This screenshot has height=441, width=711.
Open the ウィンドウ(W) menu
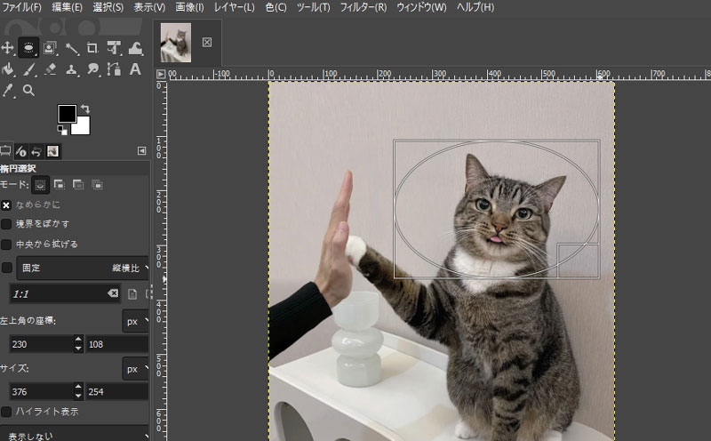[x=421, y=7]
